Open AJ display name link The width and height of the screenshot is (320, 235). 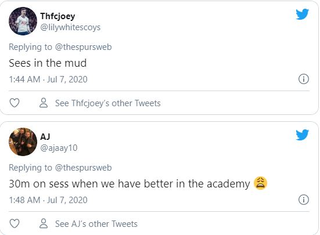tap(45, 136)
